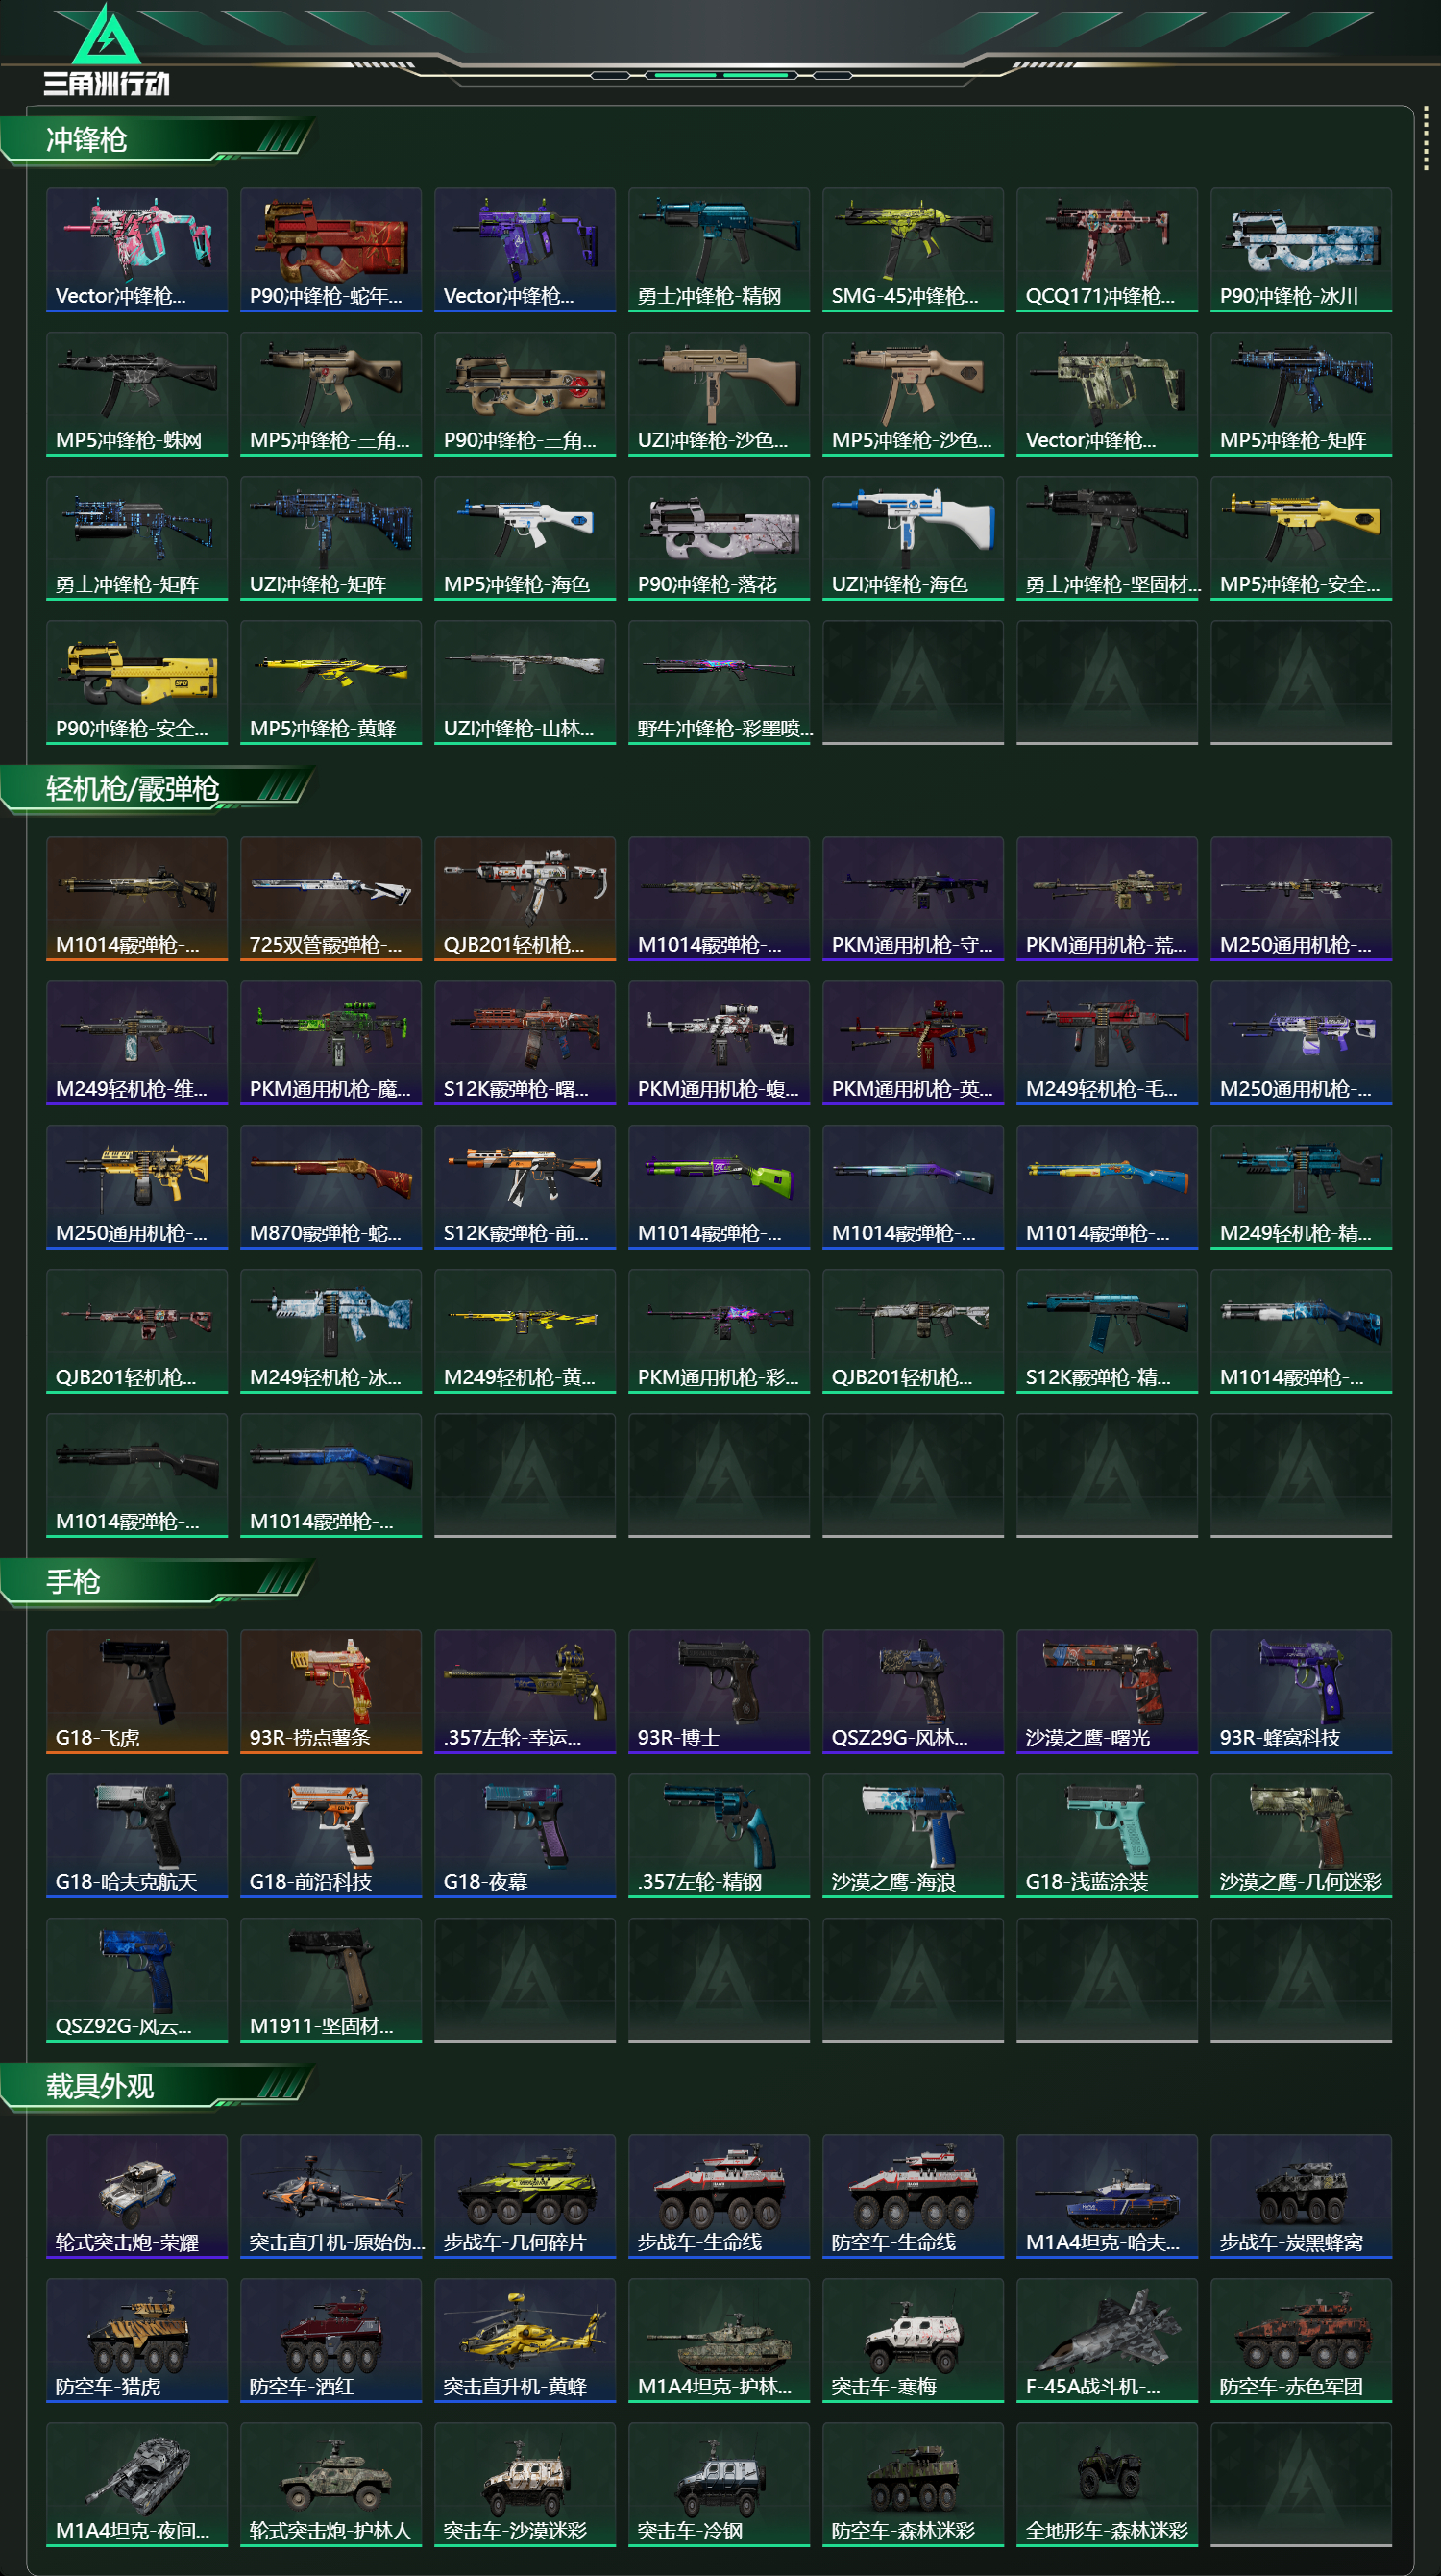Choose the 突击直升机-黄蜂 vehicle skin
The width and height of the screenshot is (1441, 2576).
coord(525,2340)
